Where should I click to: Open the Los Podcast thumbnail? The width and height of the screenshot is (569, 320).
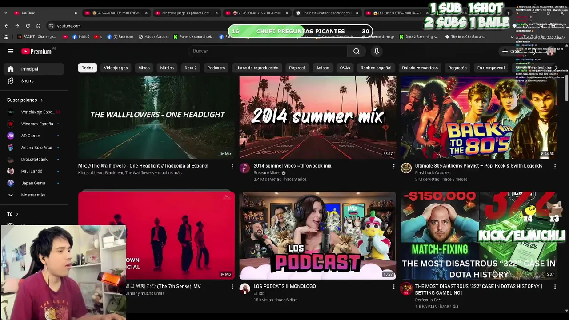coord(318,236)
